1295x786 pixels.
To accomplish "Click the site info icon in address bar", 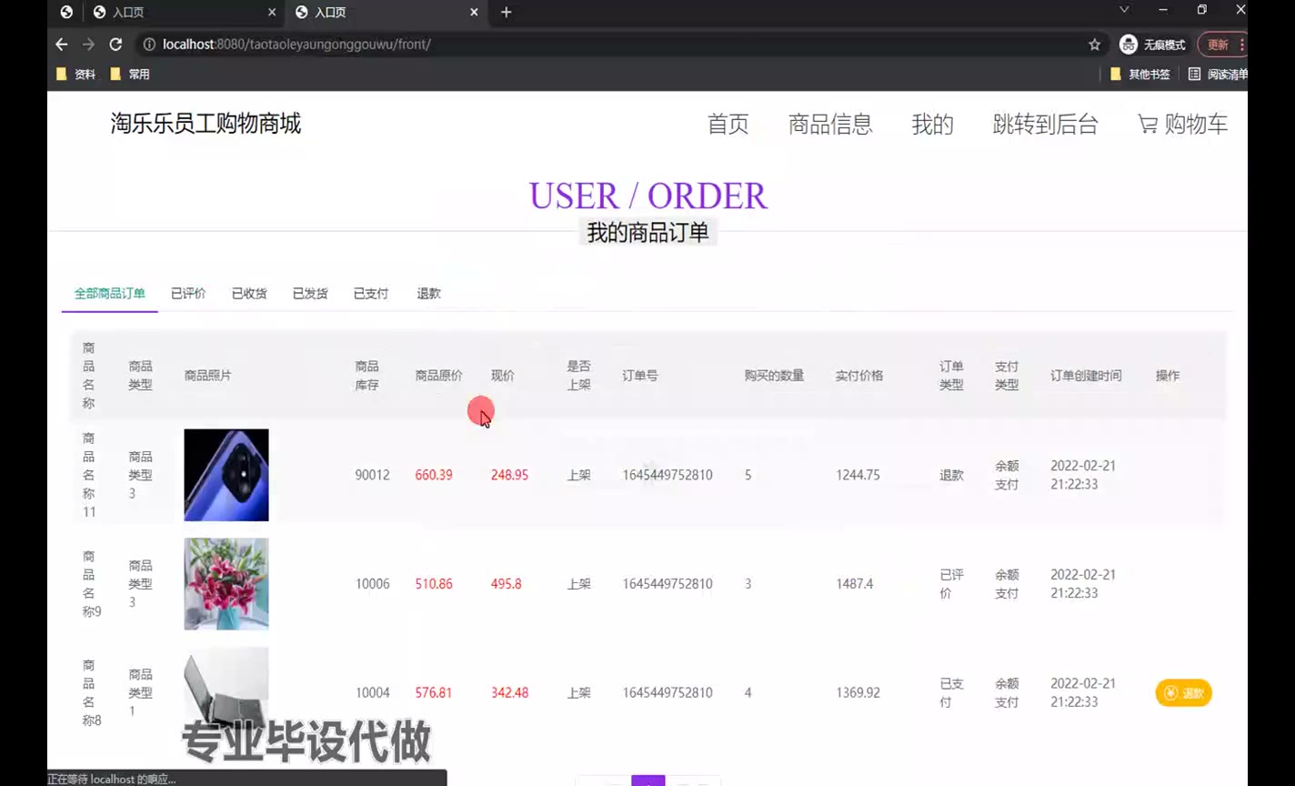I will tap(148, 44).
